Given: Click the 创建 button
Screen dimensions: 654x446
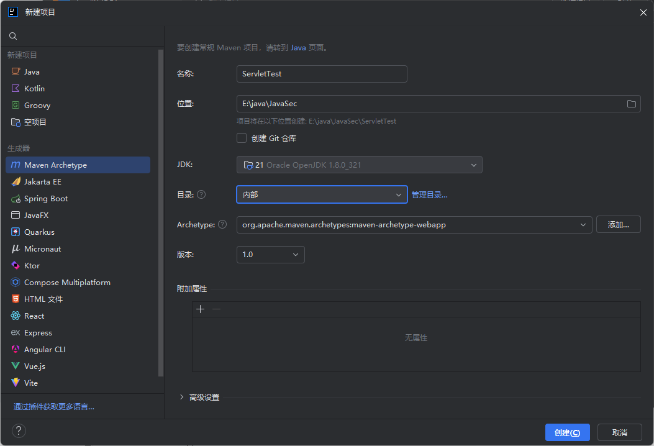Looking at the screenshot, I should click(567, 432).
